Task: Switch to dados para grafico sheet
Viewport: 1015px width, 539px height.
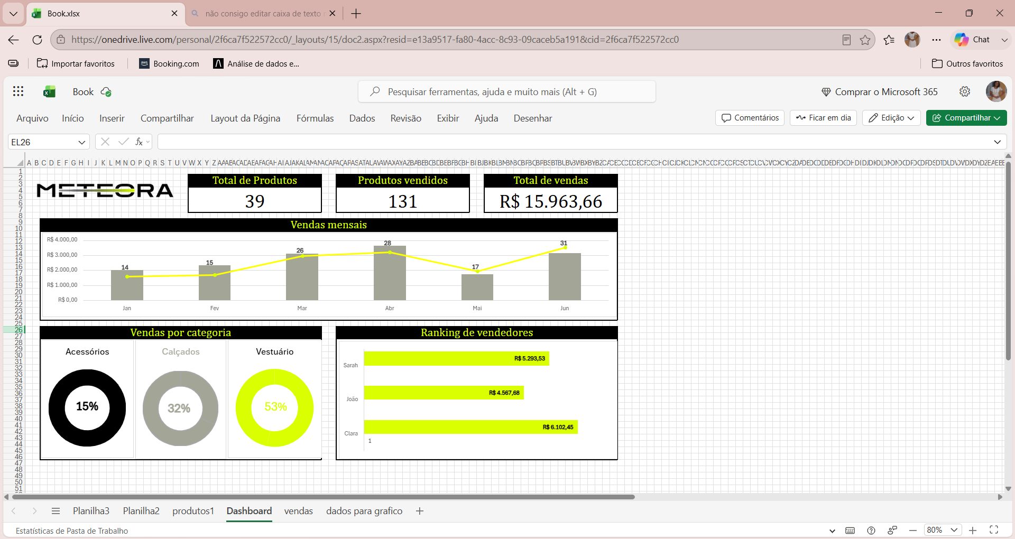Action: coord(364,511)
